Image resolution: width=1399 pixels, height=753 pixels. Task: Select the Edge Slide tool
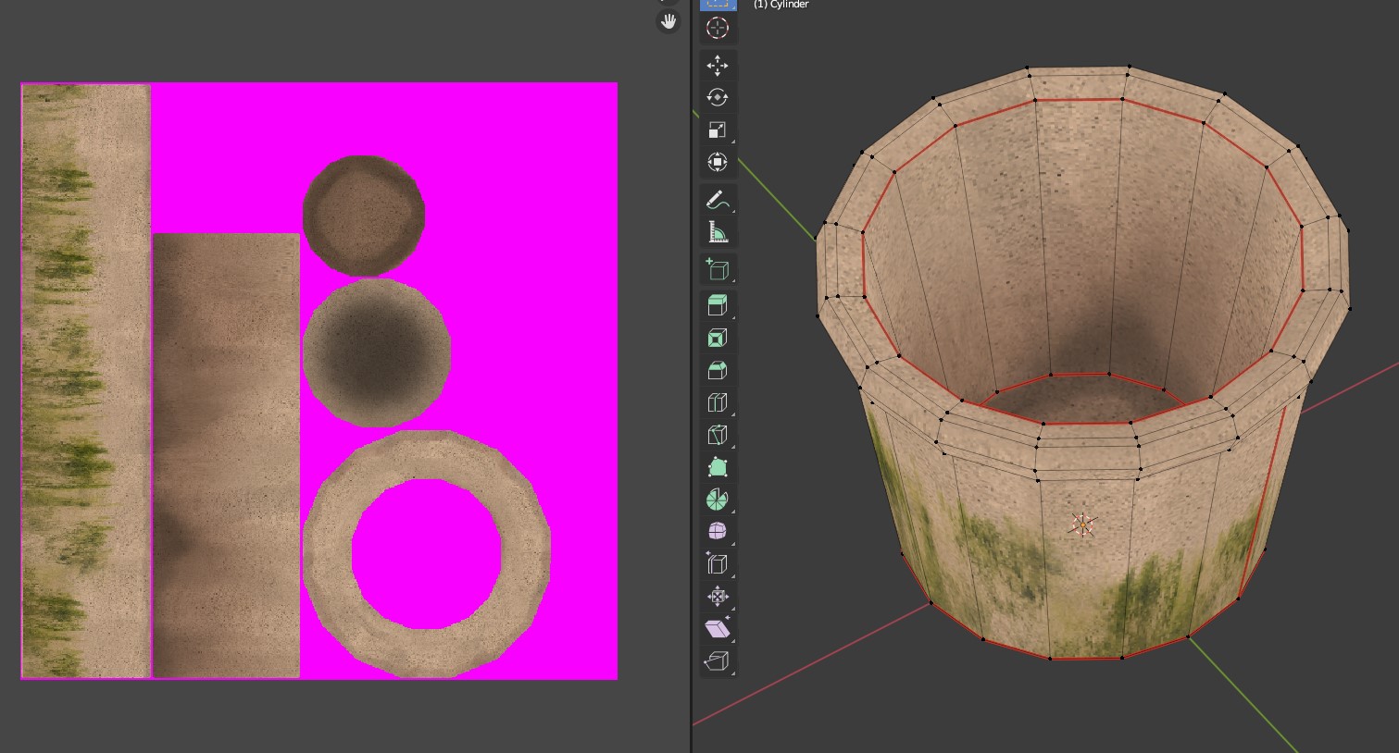pos(718,563)
